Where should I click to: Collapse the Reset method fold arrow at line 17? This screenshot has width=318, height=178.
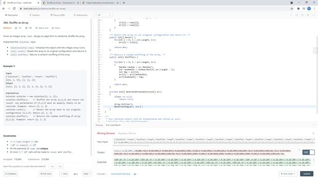101,38
